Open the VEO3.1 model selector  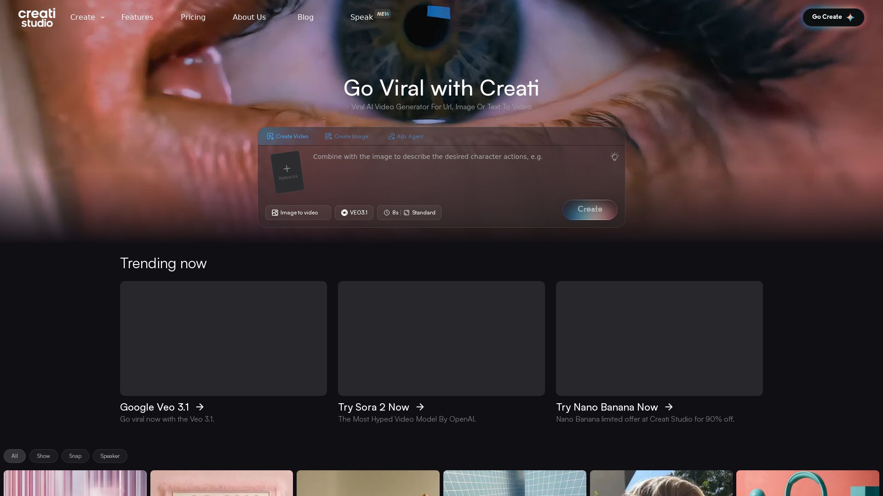click(354, 213)
